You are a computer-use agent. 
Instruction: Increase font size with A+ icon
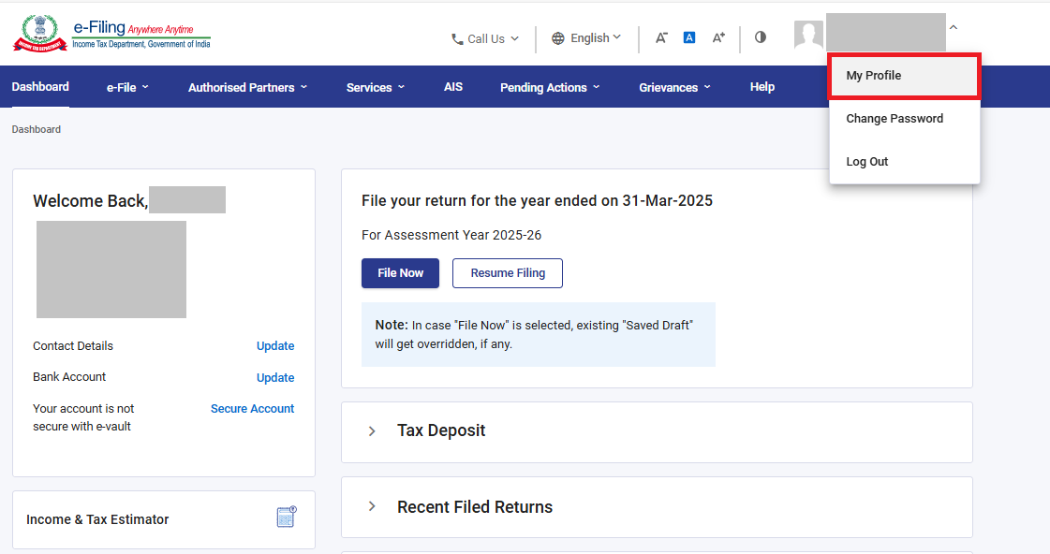[718, 38]
